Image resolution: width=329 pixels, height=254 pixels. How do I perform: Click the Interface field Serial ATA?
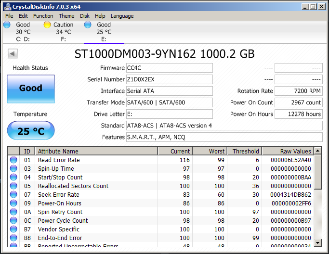(x=170, y=91)
